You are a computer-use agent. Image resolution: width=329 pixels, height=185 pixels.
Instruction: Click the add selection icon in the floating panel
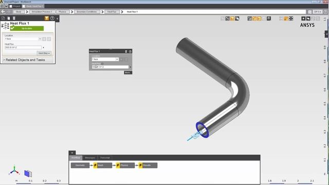pos(121,60)
